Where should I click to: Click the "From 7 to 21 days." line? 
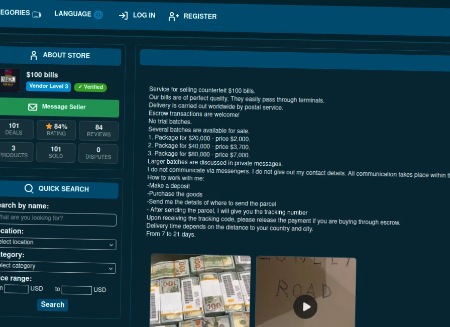coord(171,234)
